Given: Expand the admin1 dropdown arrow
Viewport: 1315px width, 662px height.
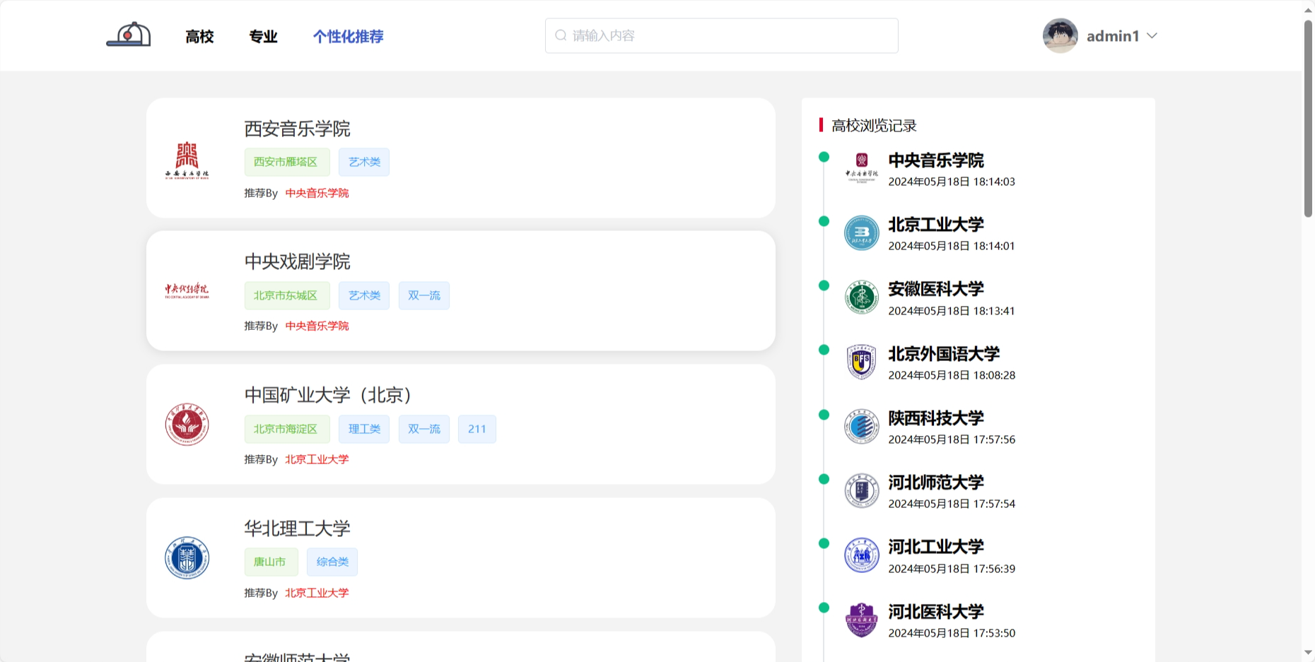Looking at the screenshot, I should coord(1152,36).
